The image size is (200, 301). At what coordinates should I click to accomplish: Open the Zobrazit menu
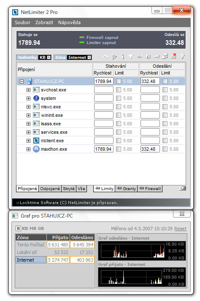pyautogui.click(x=44, y=22)
